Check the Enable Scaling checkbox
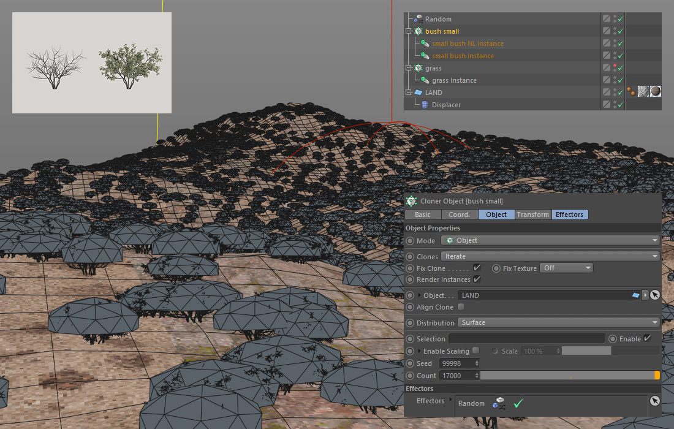 point(475,351)
